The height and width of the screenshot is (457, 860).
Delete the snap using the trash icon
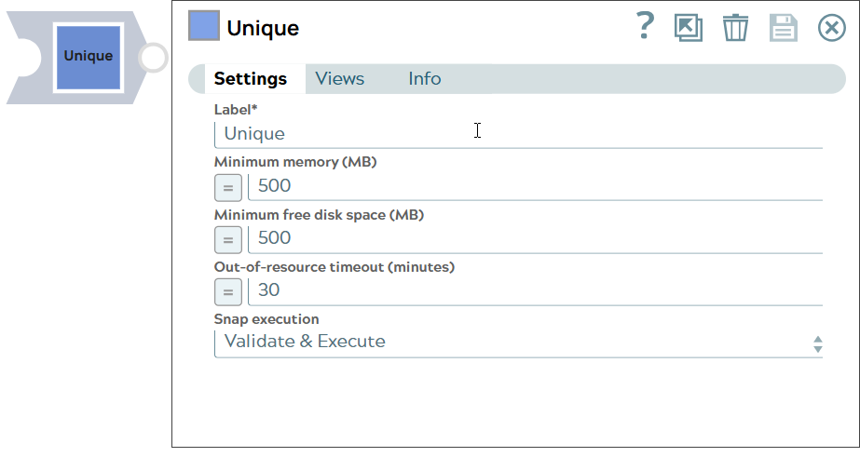click(x=736, y=28)
